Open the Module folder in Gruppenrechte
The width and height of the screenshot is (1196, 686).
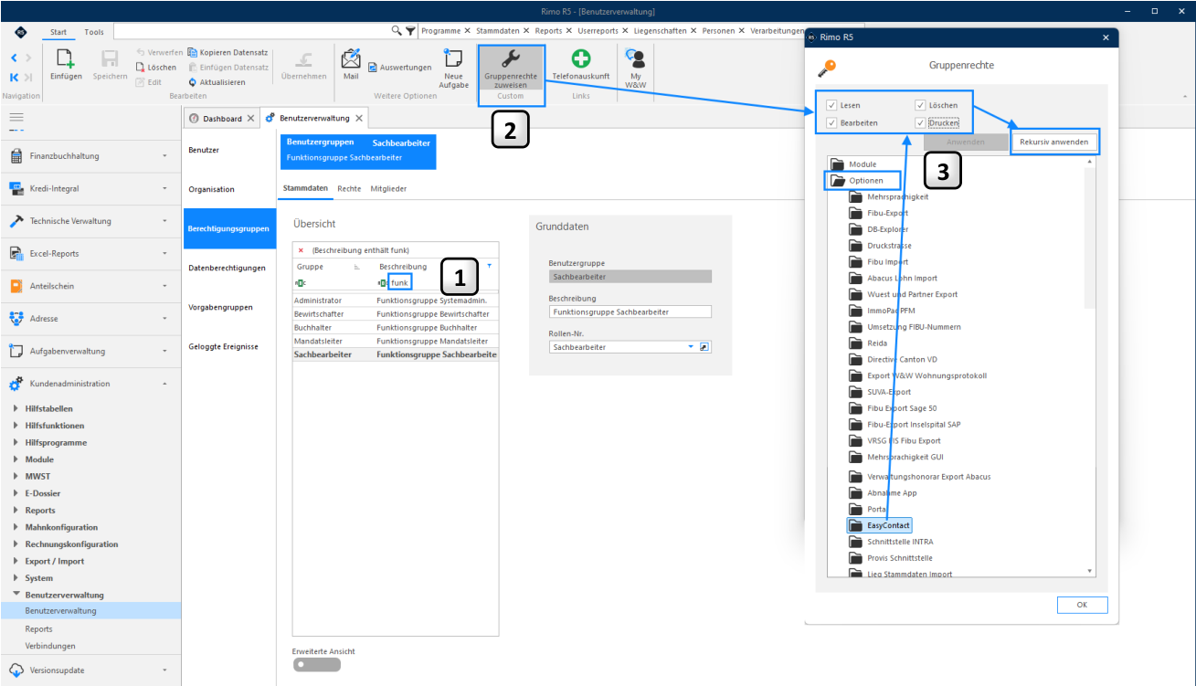(853, 164)
